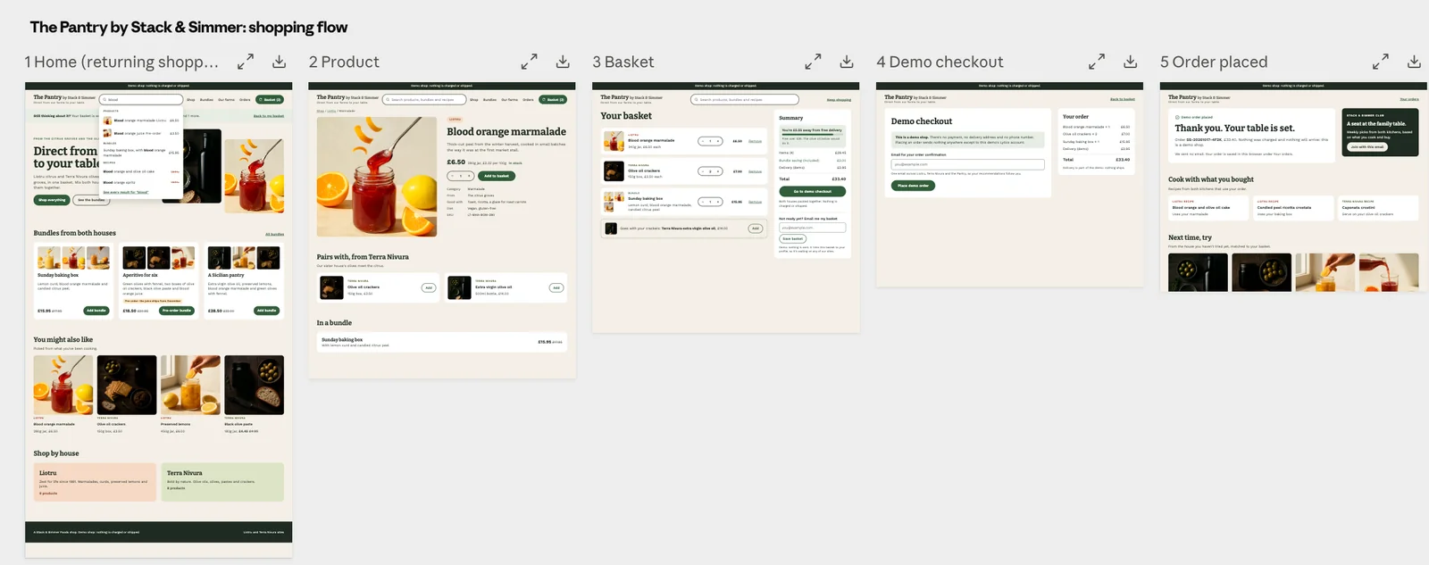
Task: Expand the '5 Order placed' frame to fullscreen
Action: tap(1381, 62)
